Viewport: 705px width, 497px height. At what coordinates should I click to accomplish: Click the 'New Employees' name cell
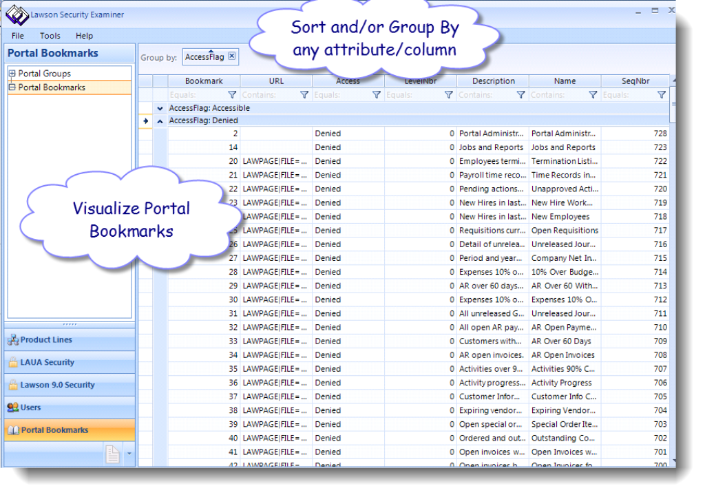tap(565, 217)
